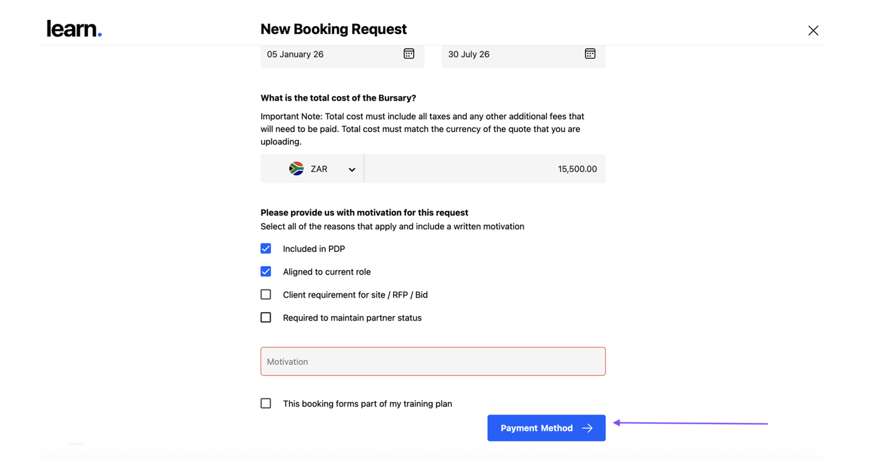
Task: Check Client requirement for site / RFP / Bid
Action: click(x=266, y=295)
